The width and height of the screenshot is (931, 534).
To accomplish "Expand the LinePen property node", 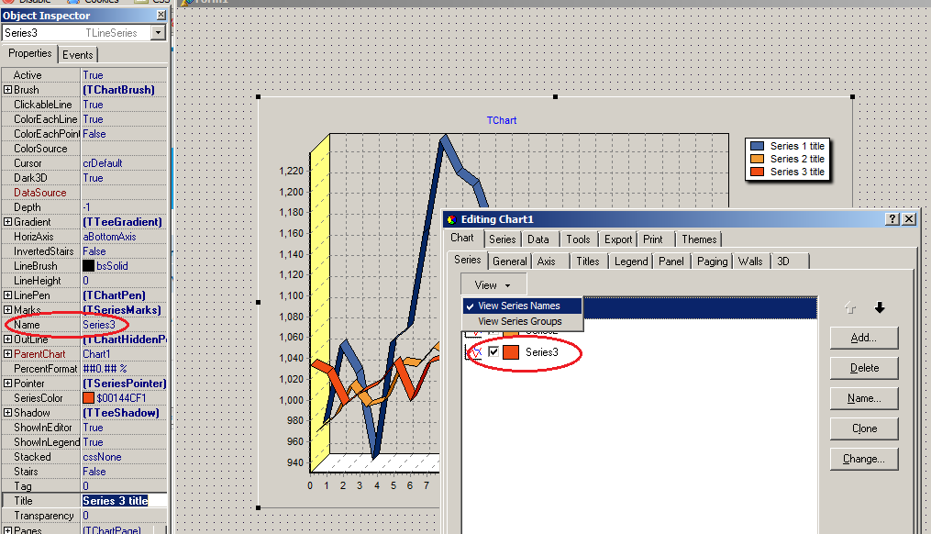I will [7, 295].
